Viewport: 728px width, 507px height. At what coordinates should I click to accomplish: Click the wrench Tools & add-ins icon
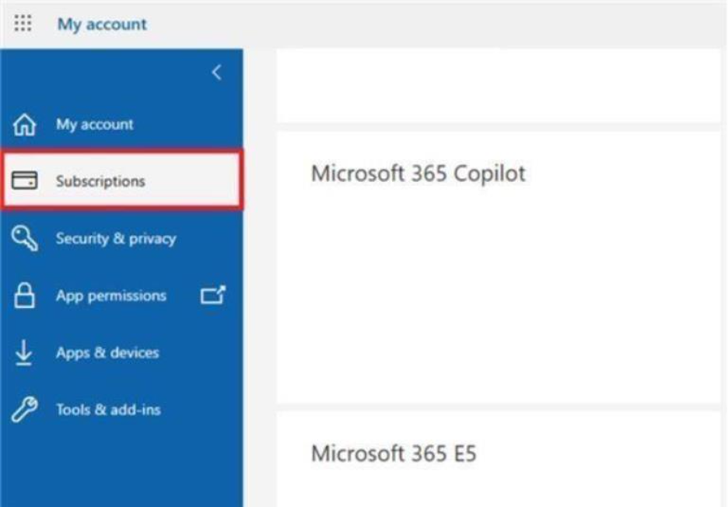click(25, 410)
